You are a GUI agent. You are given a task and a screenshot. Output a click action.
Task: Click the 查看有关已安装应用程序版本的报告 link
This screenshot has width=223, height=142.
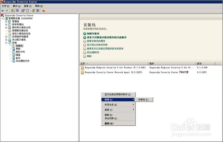coord(105,49)
